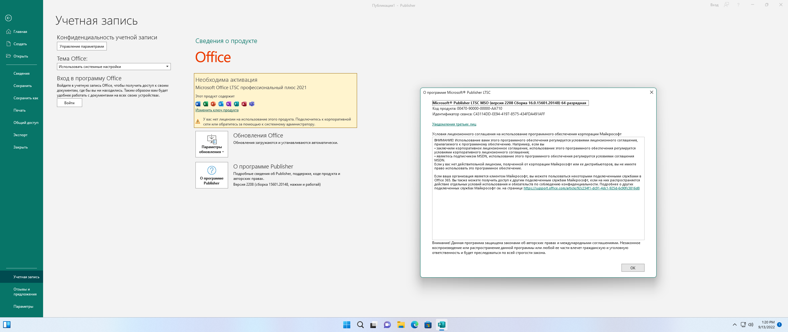Screen dimensions: 788x332
Task: Click the О программе Publisher button
Action: coord(212,175)
